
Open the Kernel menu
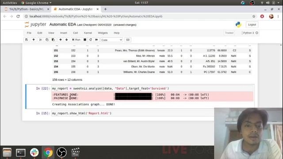coord(88,33)
